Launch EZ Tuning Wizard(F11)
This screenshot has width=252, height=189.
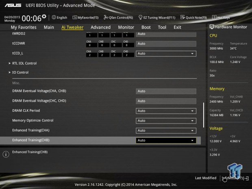pyautogui.click(x=157, y=17)
